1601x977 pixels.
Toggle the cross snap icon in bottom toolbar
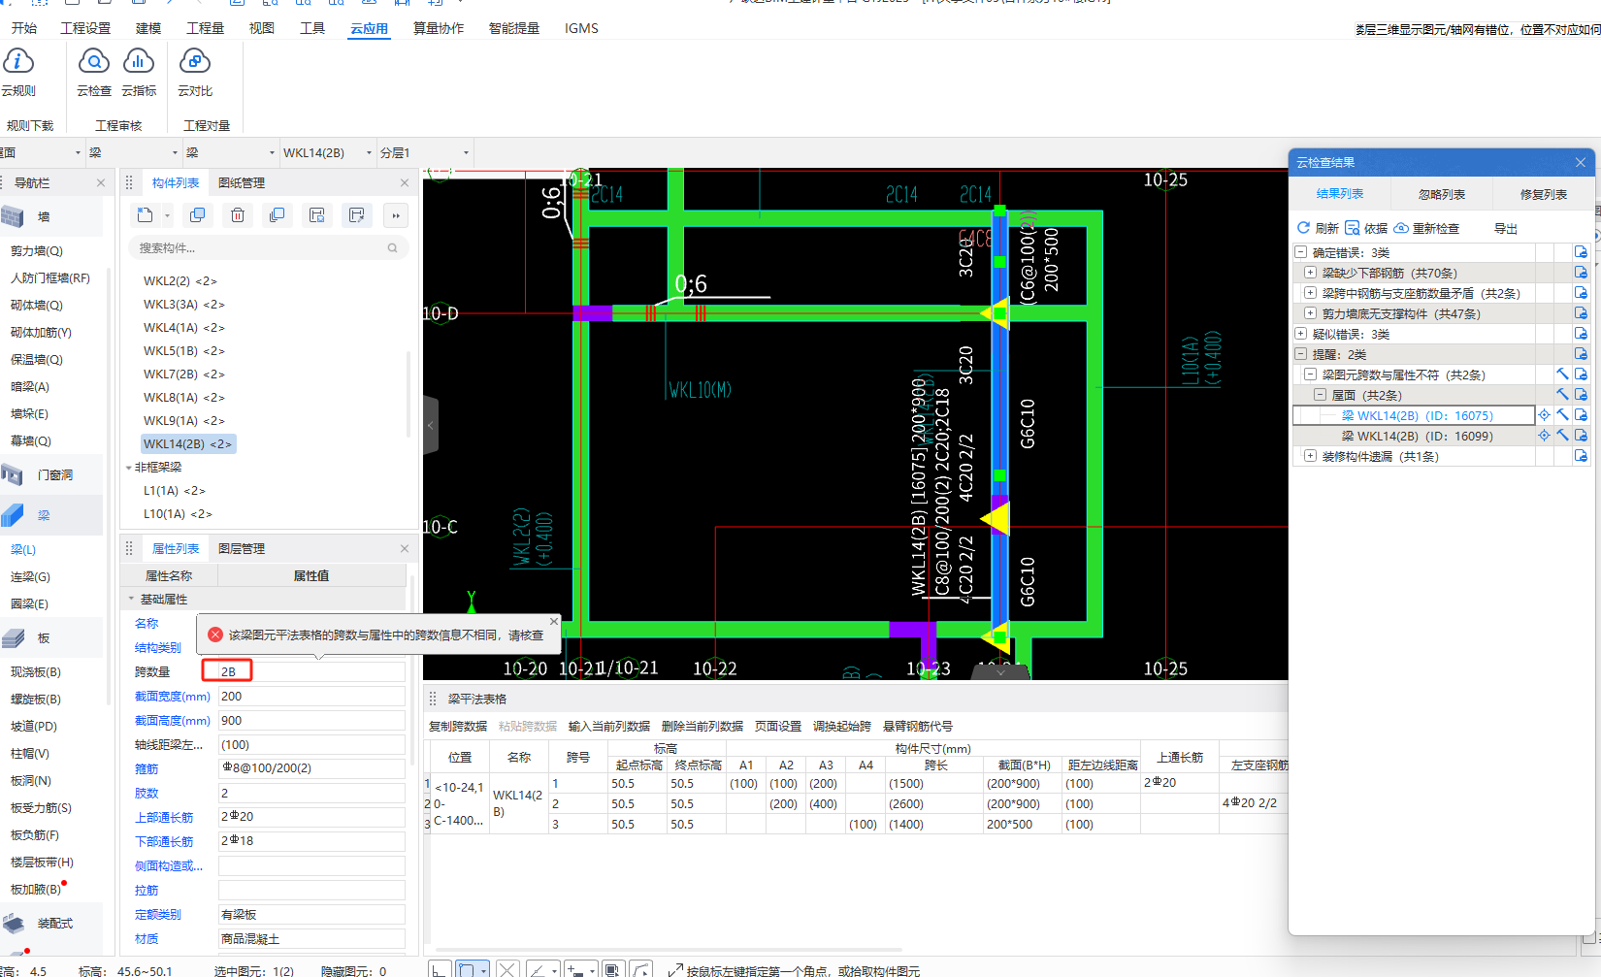(x=506, y=969)
